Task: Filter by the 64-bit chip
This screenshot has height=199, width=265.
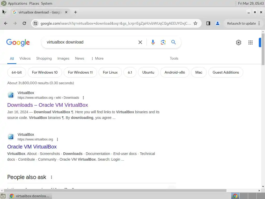Action: (17, 73)
